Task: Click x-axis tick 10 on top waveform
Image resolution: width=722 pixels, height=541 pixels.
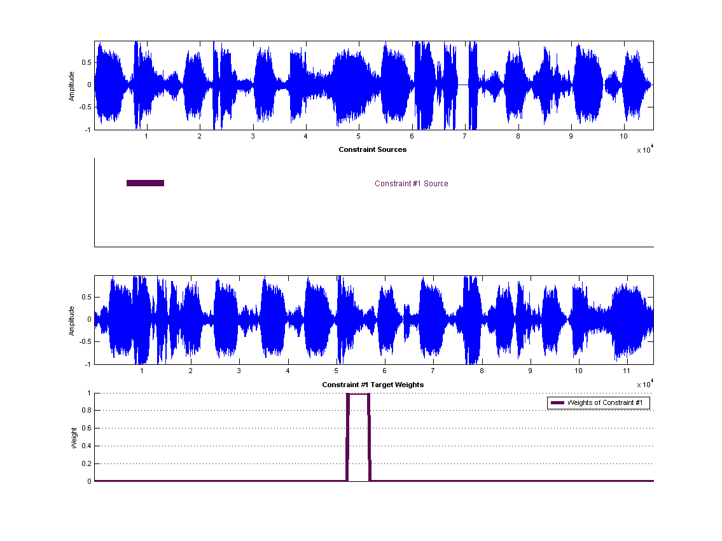Action: coord(624,136)
